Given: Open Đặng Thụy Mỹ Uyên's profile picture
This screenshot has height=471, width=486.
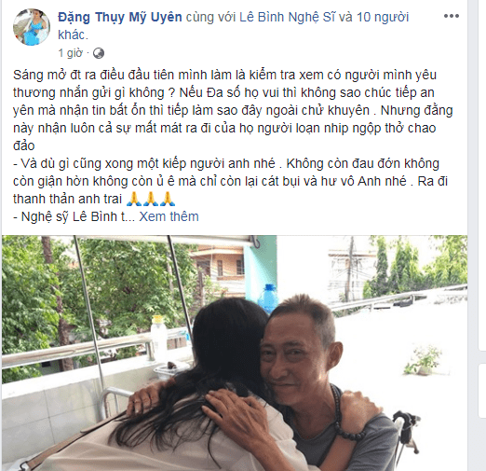Looking at the screenshot, I should [31, 27].
